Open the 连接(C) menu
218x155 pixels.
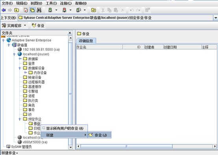click(x=66, y=3)
